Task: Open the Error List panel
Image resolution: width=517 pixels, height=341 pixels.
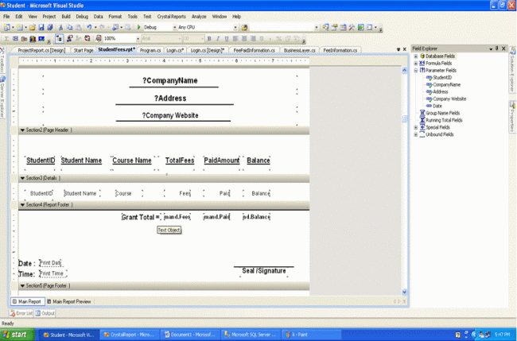Action: point(21,313)
